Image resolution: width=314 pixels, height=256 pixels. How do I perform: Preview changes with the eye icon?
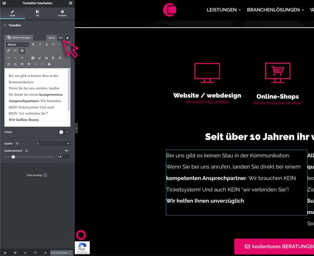click(x=45, y=253)
